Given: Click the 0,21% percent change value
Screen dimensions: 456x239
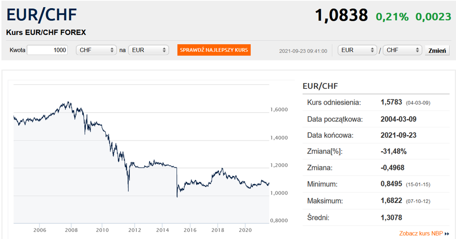Looking at the screenshot, I should pos(392,16).
